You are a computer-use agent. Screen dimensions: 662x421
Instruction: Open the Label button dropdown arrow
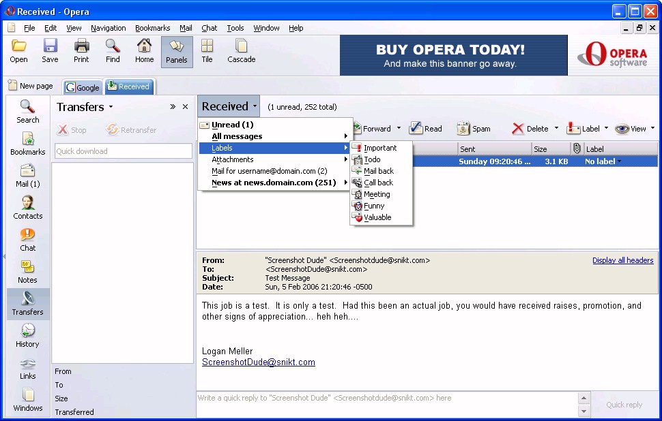(606, 127)
